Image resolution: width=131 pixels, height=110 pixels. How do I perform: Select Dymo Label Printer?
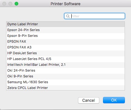pos(65,24)
